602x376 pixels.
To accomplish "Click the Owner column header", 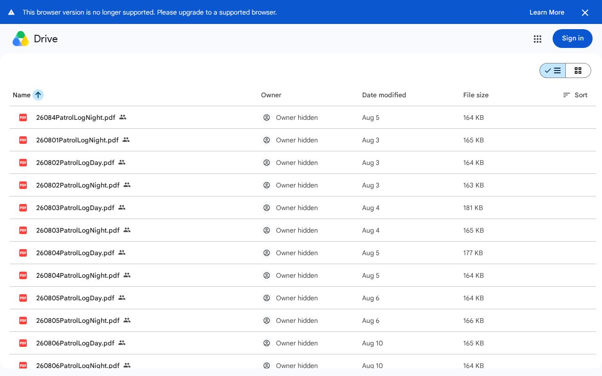I will (271, 95).
